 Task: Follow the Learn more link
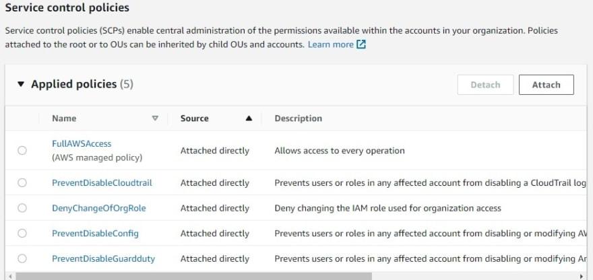[331, 44]
